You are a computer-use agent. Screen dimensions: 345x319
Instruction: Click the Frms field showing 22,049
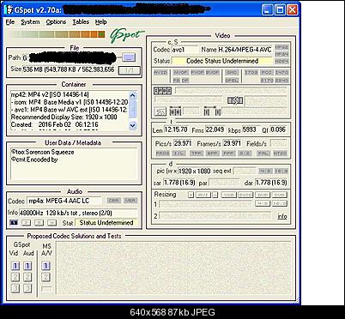pyautogui.click(x=215, y=129)
